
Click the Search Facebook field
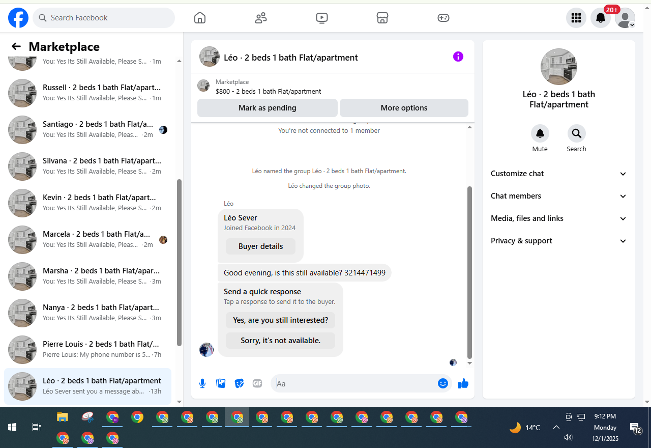(x=104, y=18)
